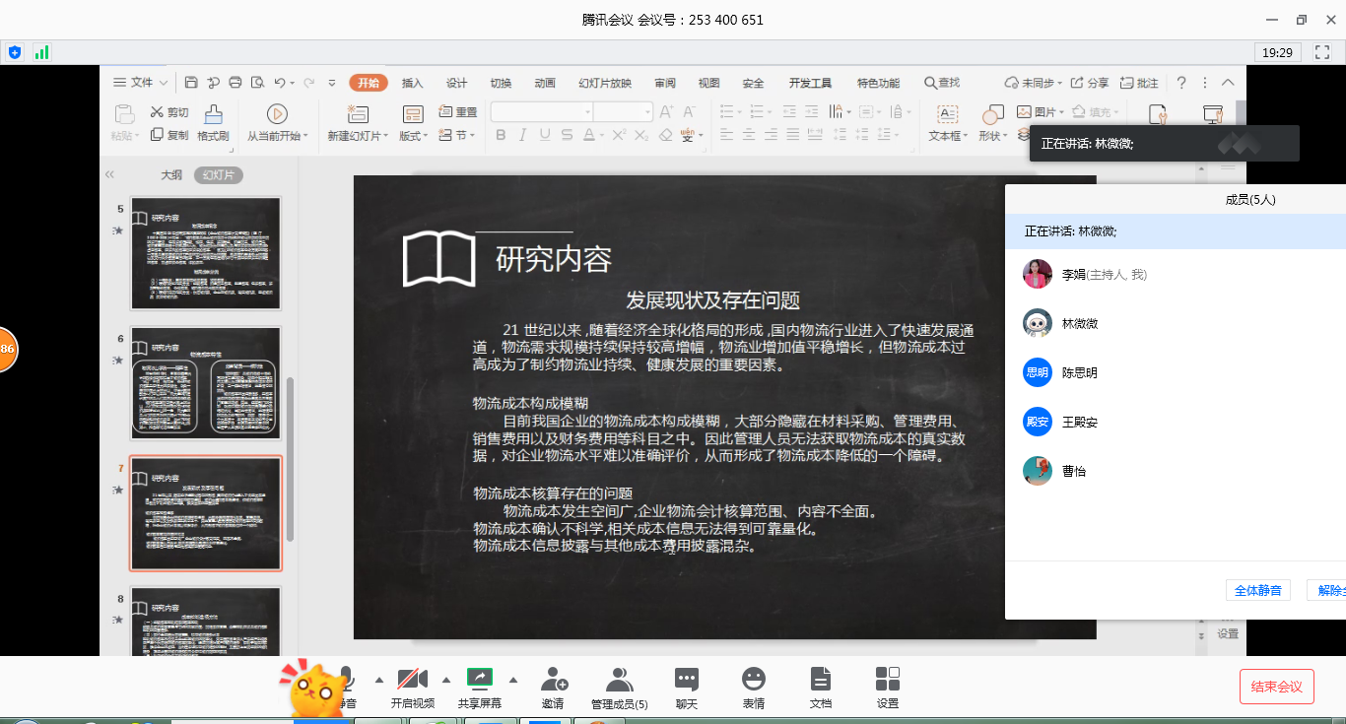1346x724 pixels.
Task: Click the slide panel vertical scrollbar
Action: coord(290,458)
